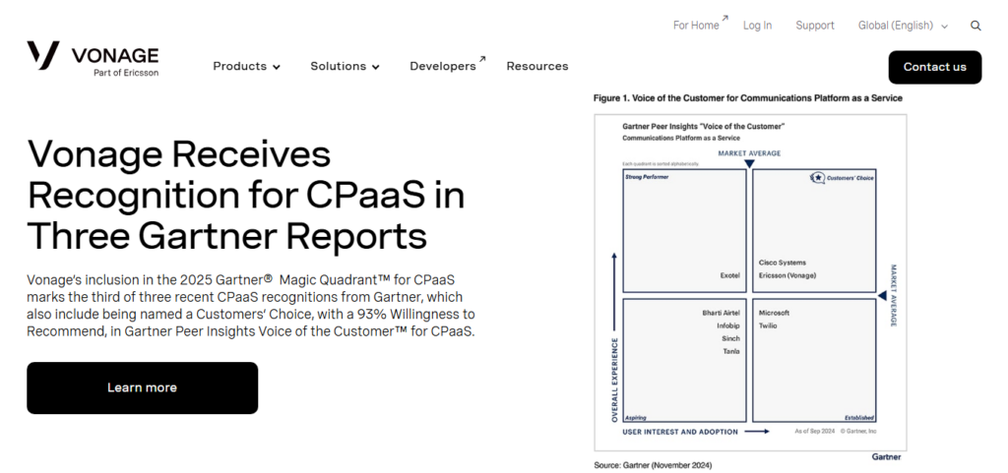
Task: Click the Vonage logo
Action: coord(93,58)
